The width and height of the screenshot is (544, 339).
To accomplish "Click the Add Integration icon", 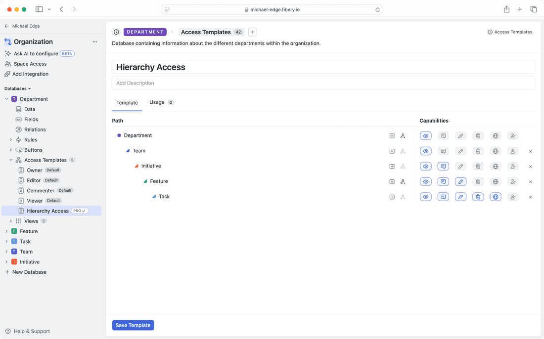I will [x=7, y=74].
